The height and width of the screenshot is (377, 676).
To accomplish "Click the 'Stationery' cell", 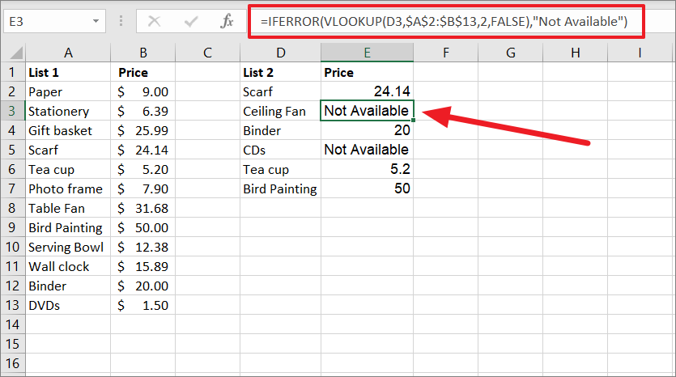I will 68,111.
